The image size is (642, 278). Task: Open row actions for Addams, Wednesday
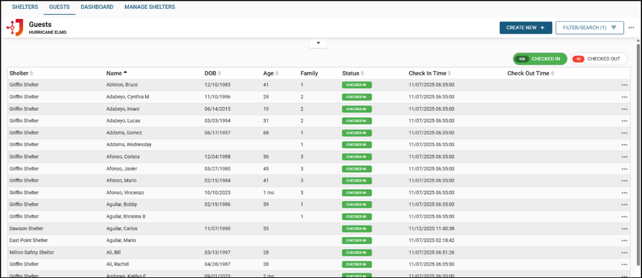coord(624,145)
